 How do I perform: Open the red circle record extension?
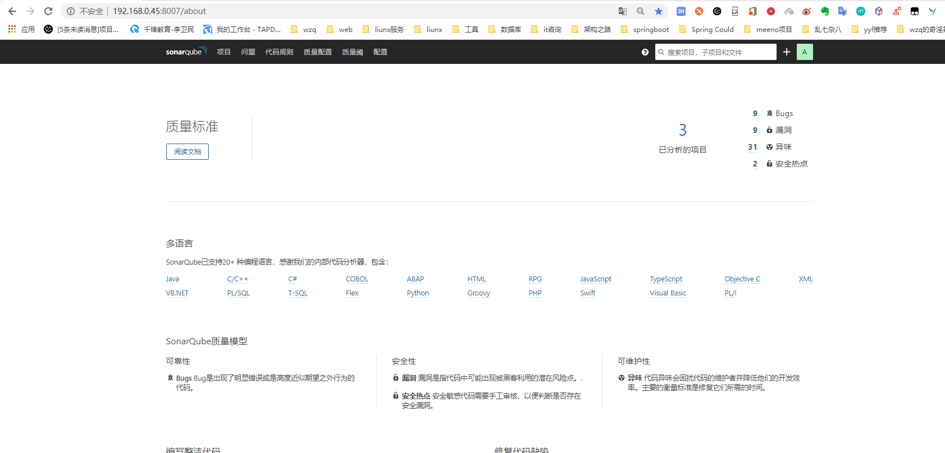pos(771,11)
